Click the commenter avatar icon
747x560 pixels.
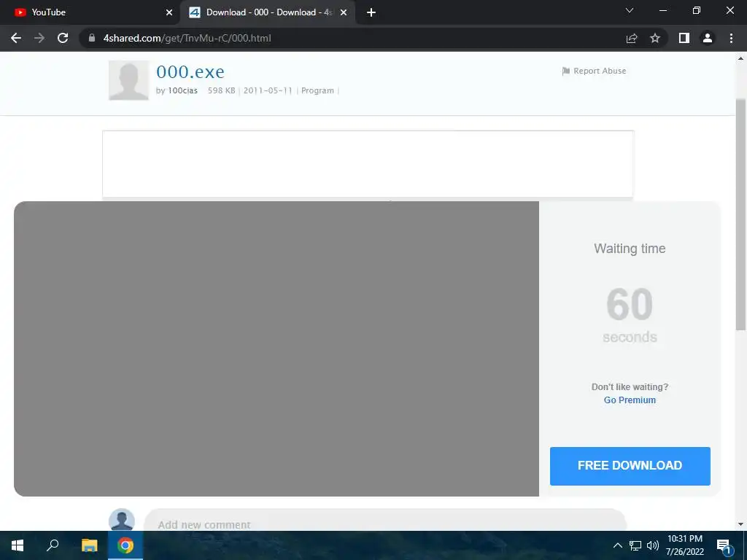pos(122,520)
